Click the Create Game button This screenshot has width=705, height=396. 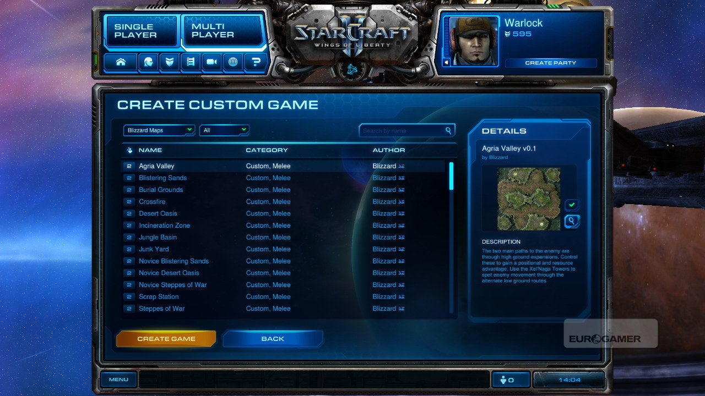pyautogui.click(x=166, y=339)
